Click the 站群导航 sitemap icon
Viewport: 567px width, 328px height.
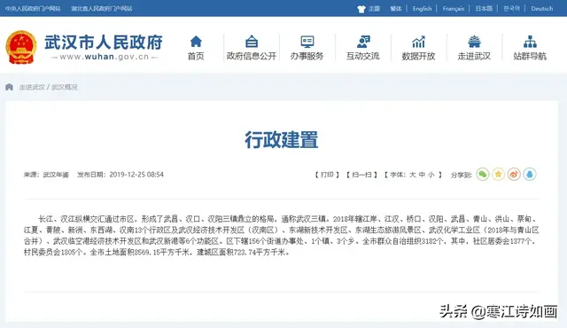tap(530, 42)
